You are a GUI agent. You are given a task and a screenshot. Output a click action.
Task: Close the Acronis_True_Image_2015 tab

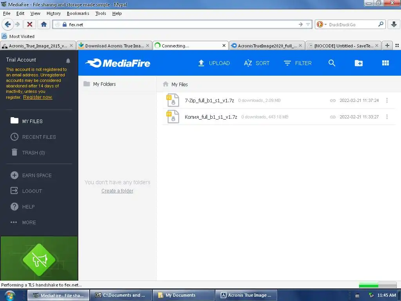(71, 45)
